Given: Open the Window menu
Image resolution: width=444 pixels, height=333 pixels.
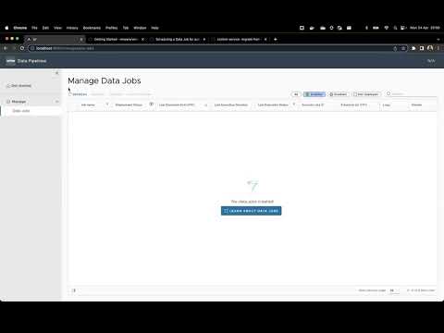Looking at the screenshot, I should coord(140,28).
